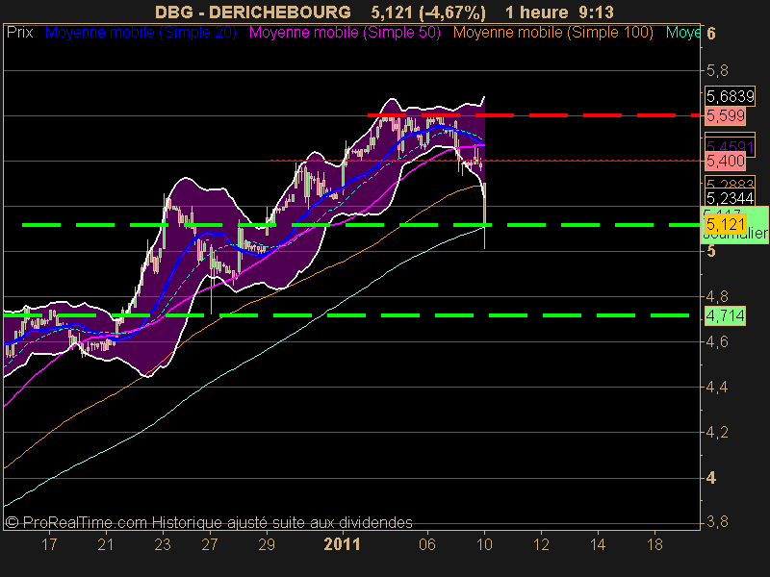770x577 pixels.
Task: Click the ProRealTime.com copyright text
Action: 209,522
